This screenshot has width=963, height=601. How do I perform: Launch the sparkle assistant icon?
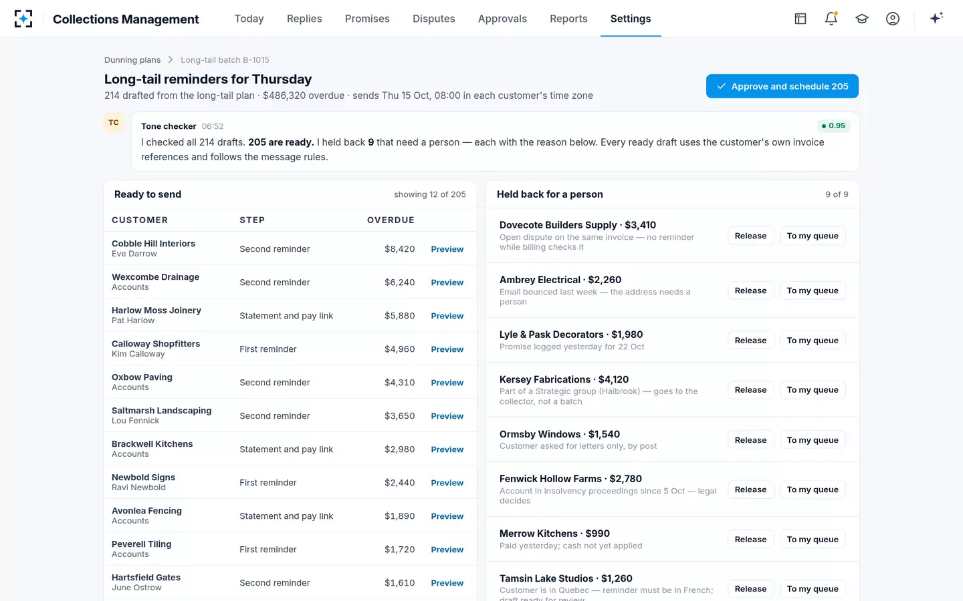tap(936, 18)
